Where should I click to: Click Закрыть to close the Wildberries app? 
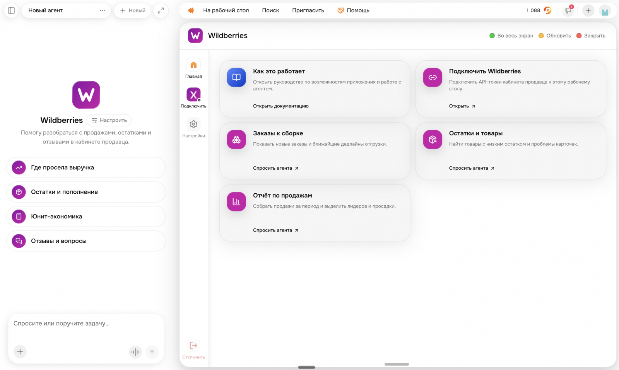pos(591,36)
